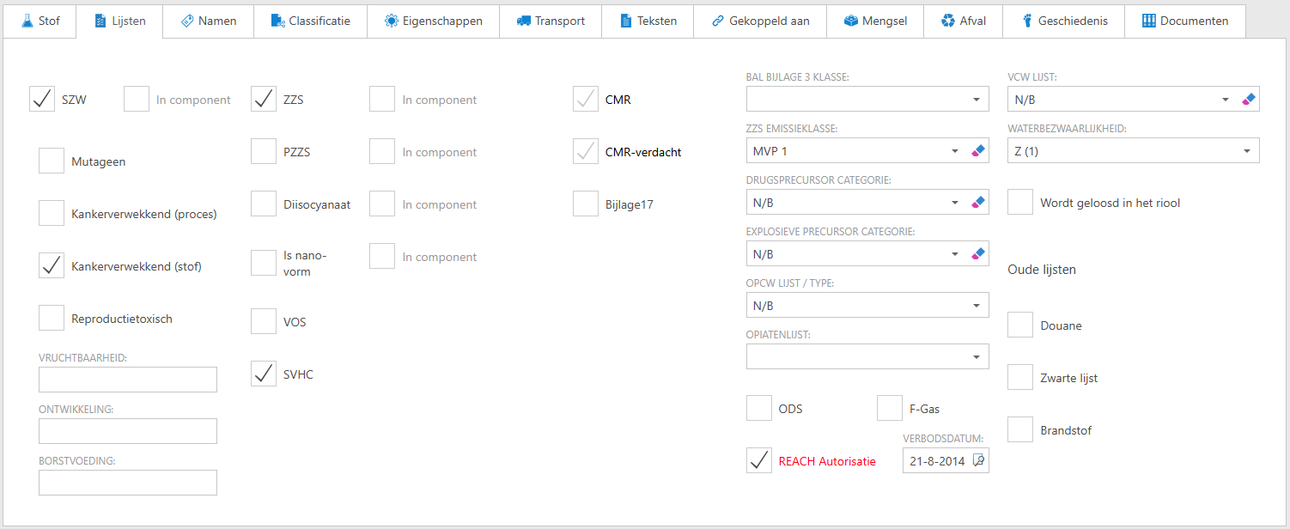The height and width of the screenshot is (529, 1290).
Task: Tick the Wordt geloosd in het riool checkbox
Action: point(1020,204)
